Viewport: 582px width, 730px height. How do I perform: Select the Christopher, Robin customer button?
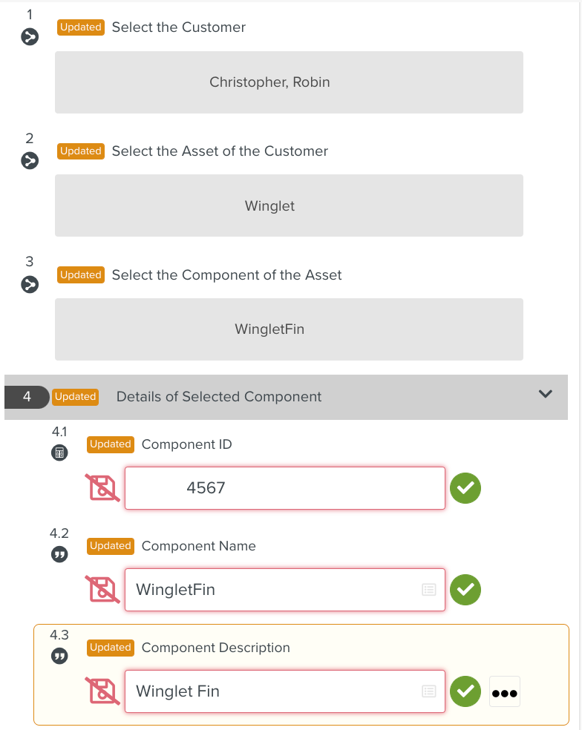289,82
